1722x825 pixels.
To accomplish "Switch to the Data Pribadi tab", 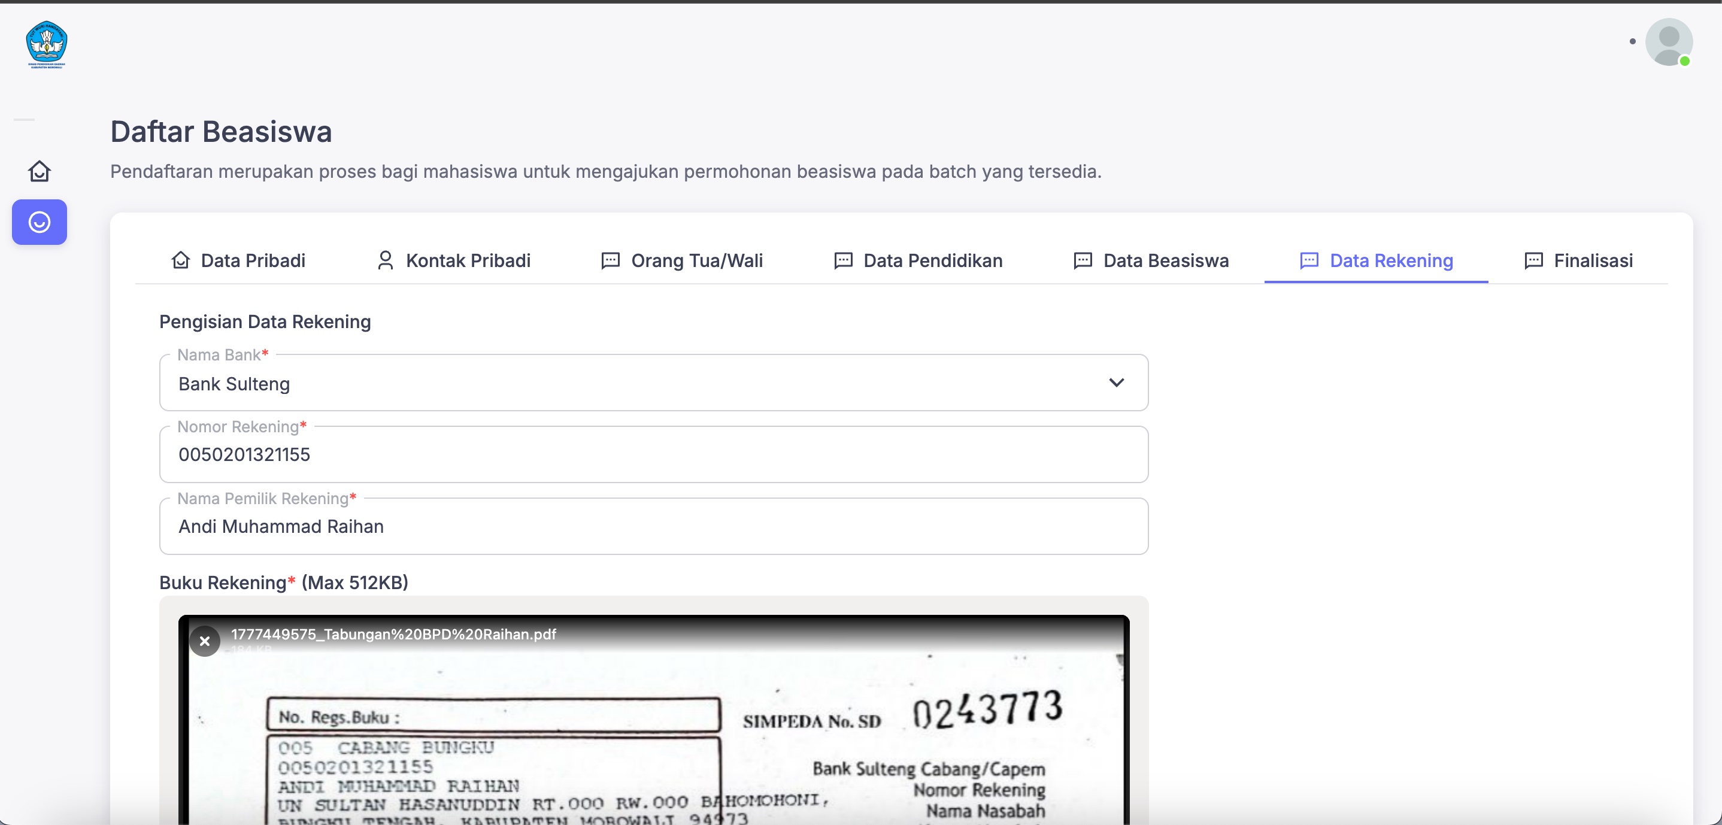I will tap(238, 261).
